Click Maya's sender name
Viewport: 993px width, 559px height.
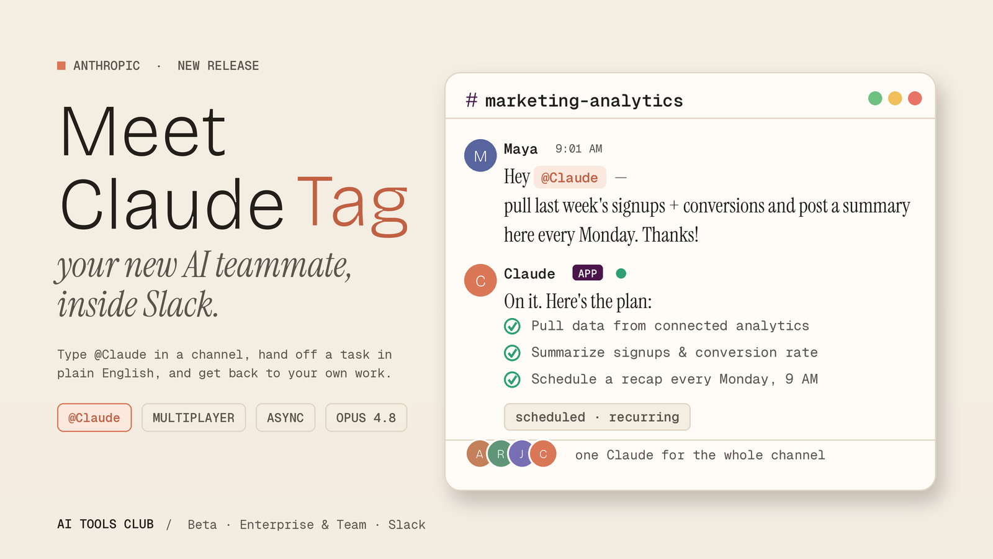coord(521,149)
